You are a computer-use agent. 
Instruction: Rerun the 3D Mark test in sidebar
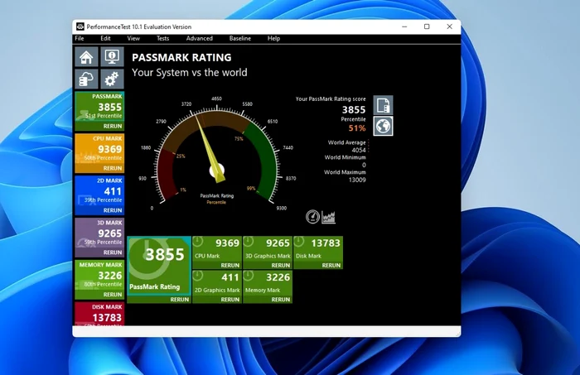point(113,252)
